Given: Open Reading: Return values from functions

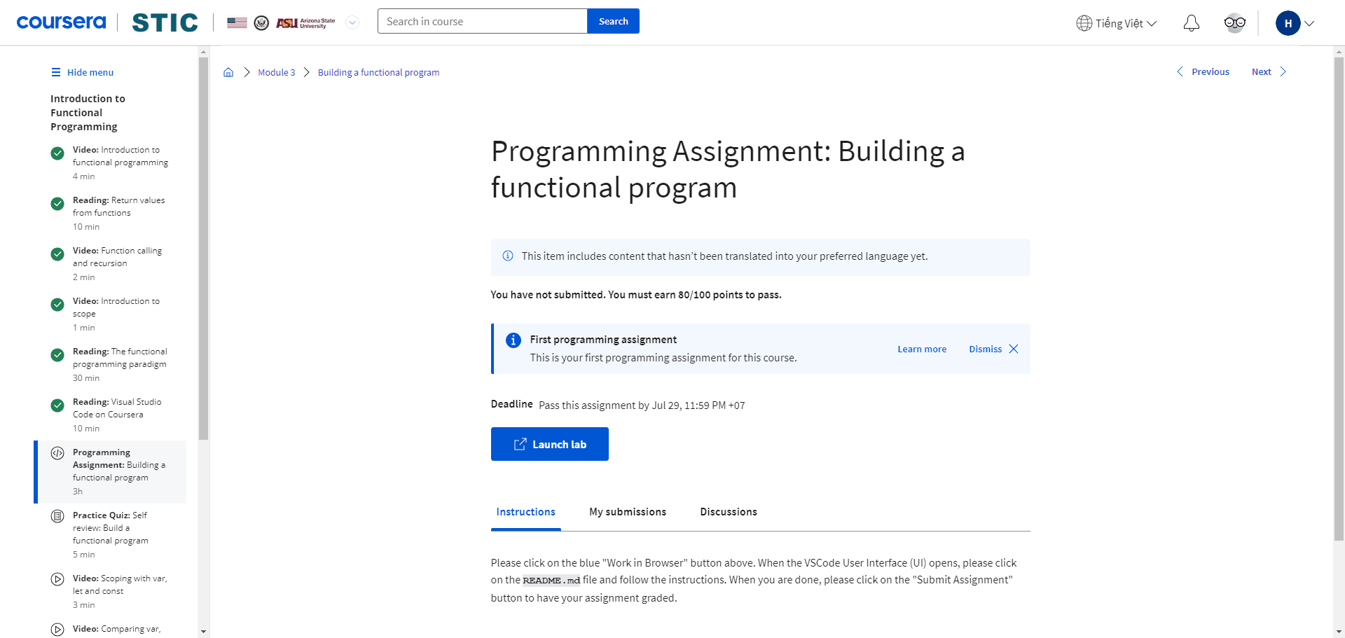Looking at the screenshot, I should 111,213.
